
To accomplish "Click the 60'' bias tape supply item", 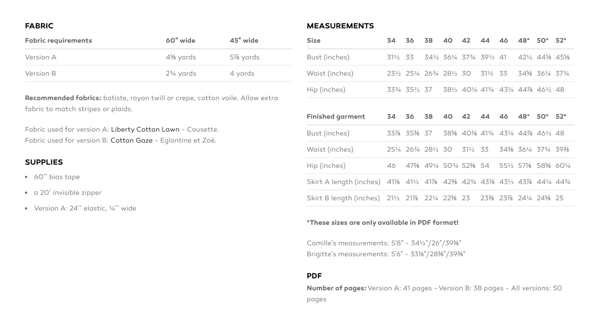I will tap(57, 177).
